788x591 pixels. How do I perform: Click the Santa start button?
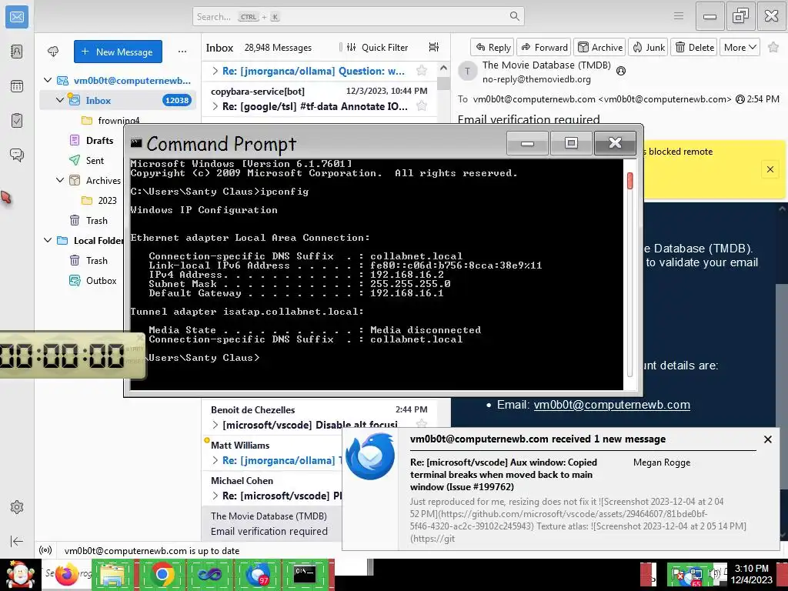click(x=19, y=576)
